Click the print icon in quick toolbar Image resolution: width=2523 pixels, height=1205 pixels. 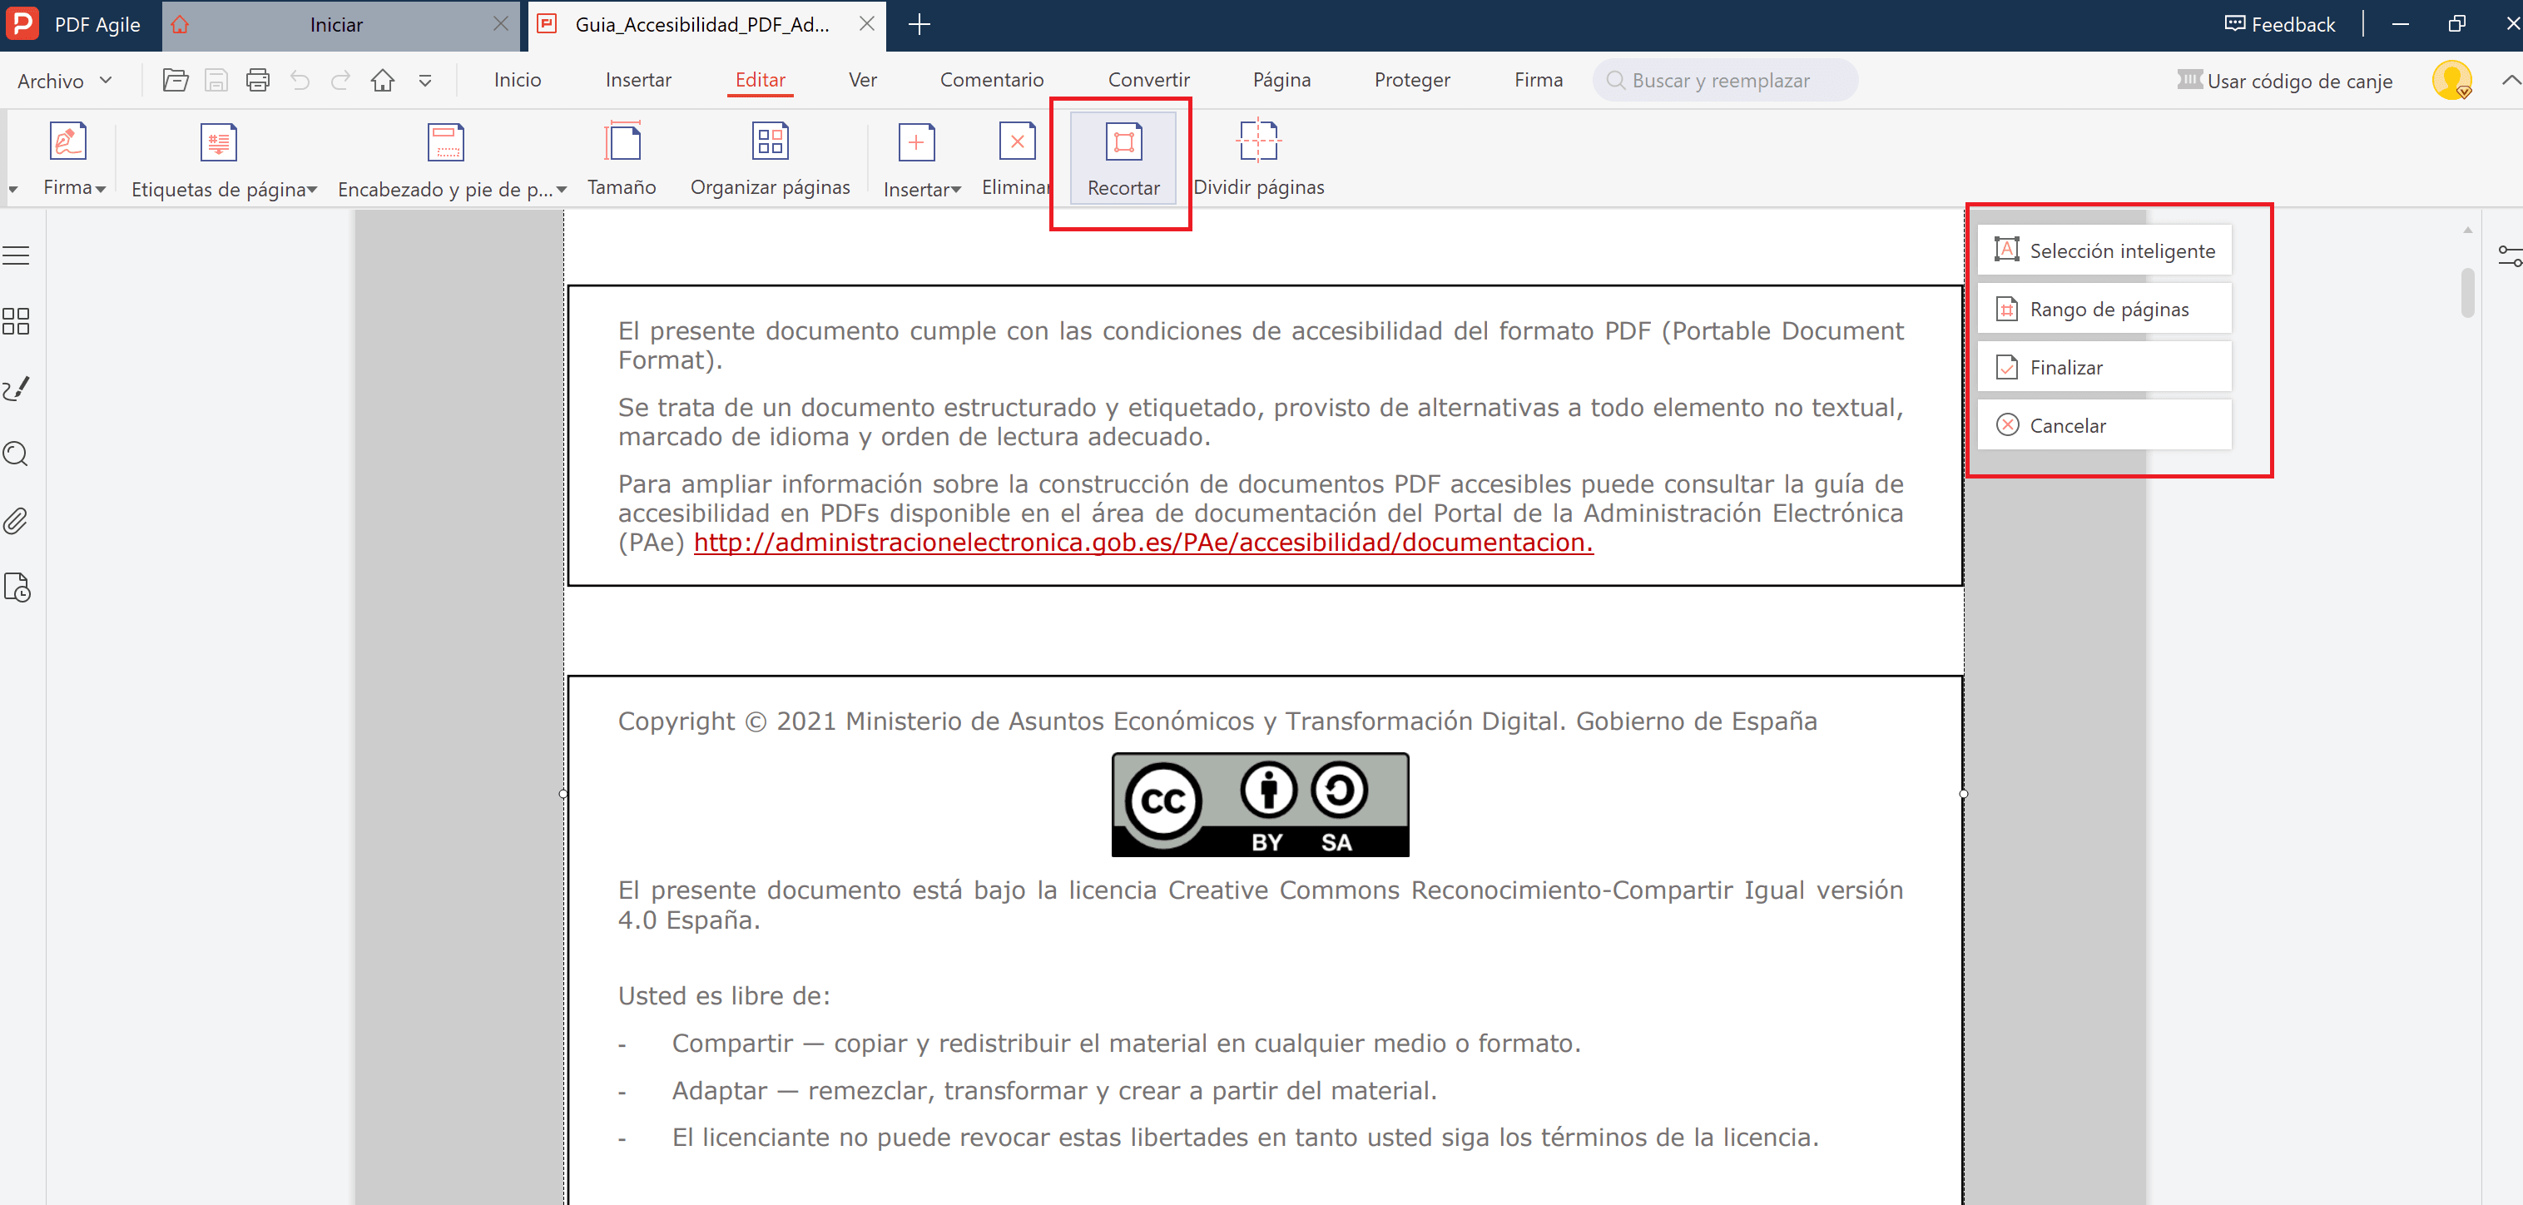[x=258, y=81]
